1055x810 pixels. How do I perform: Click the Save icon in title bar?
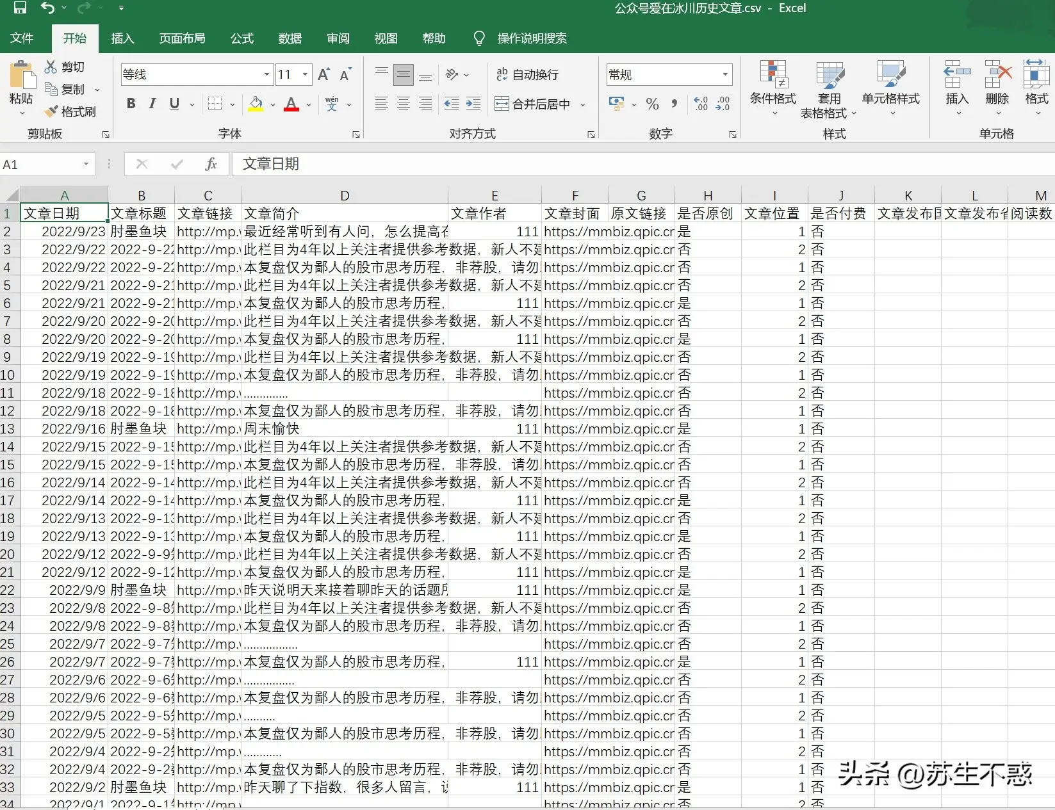click(20, 8)
